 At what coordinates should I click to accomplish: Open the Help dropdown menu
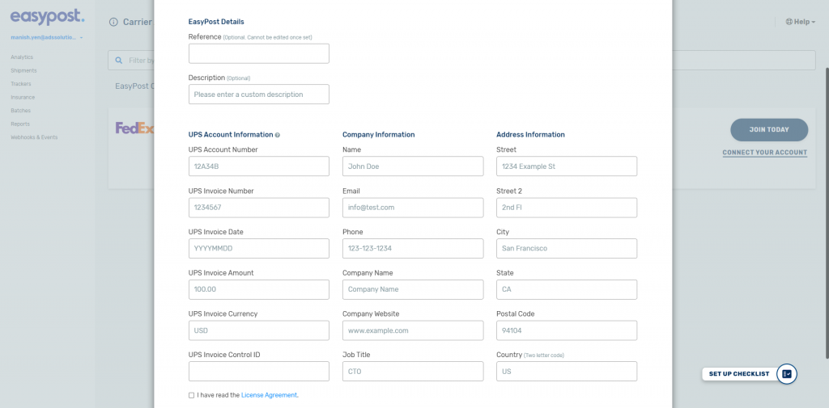pyautogui.click(x=801, y=22)
